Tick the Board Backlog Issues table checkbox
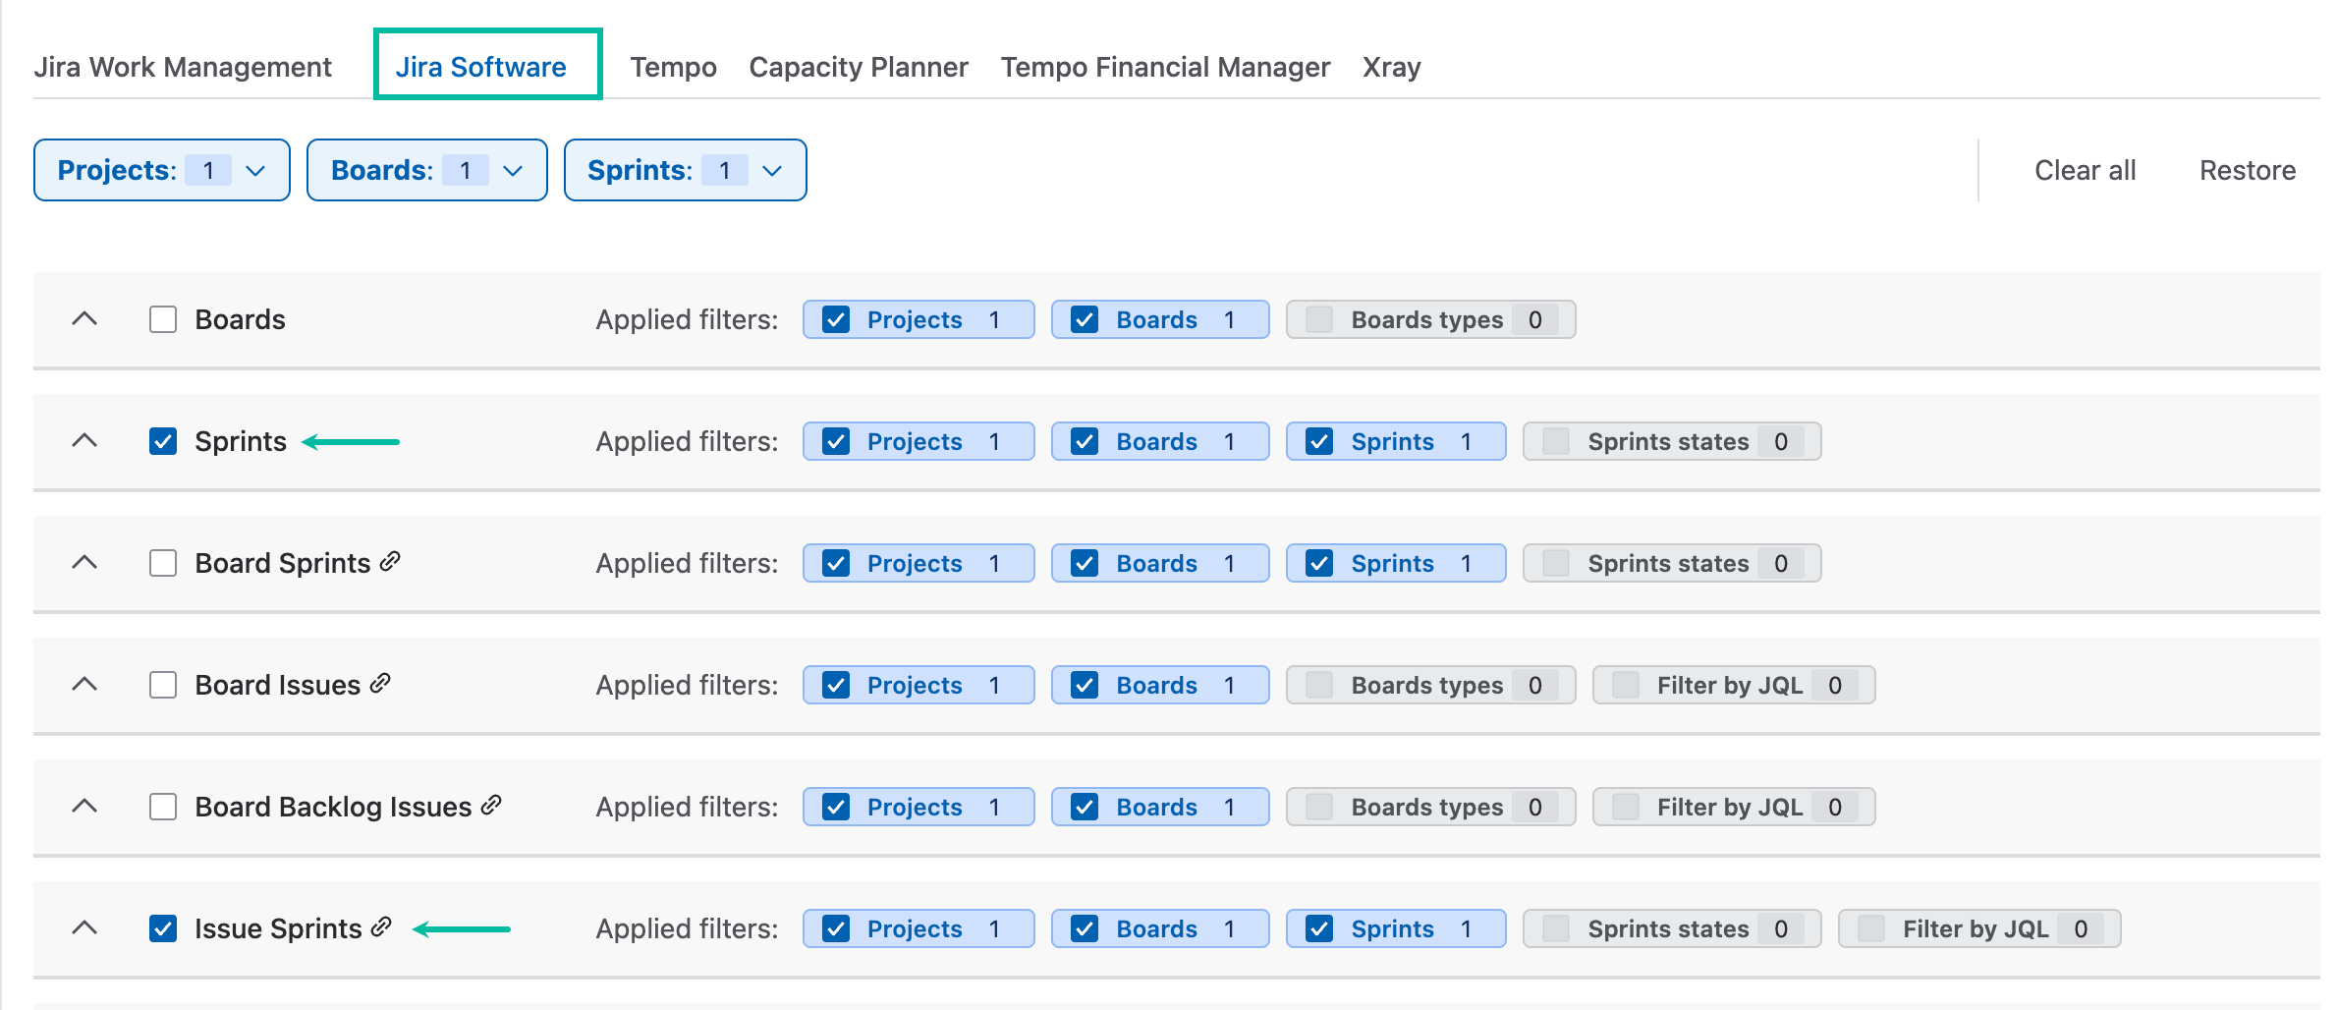Image resolution: width=2338 pixels, height=1010 pixels. (x=163, y=807)
